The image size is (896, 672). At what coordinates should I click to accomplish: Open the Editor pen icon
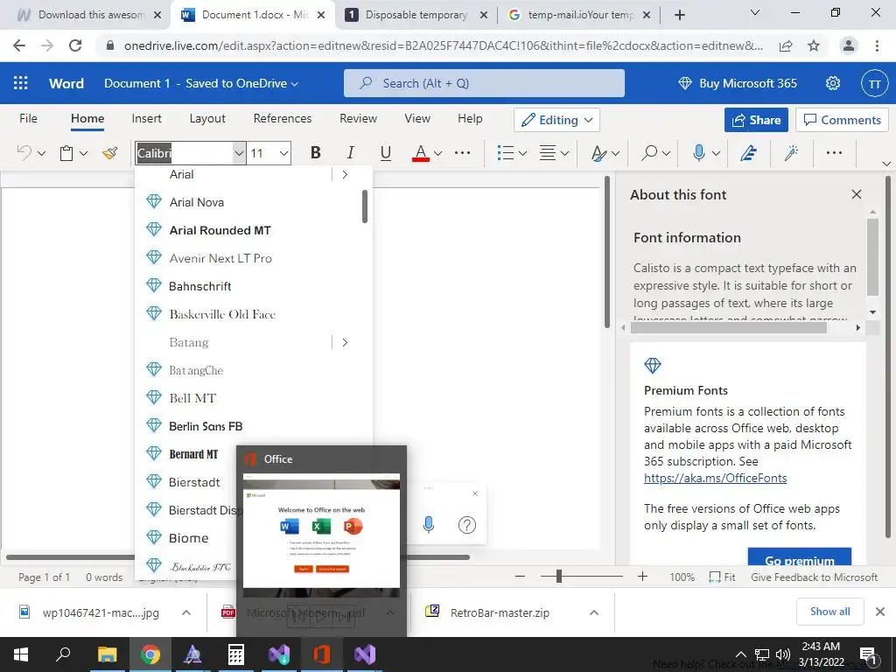click(x=749, y=152)
